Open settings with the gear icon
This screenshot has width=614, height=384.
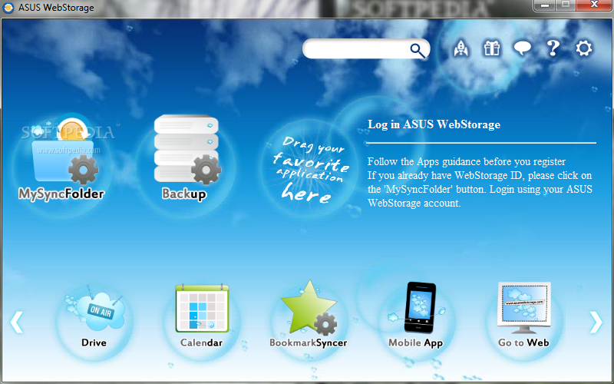pos(583,48)
